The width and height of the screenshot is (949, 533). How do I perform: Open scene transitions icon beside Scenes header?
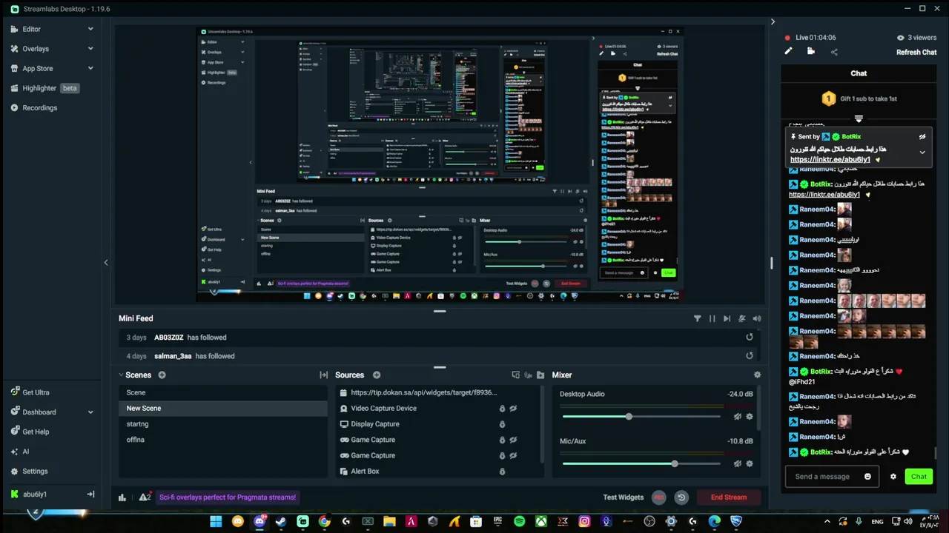point(323,375)
